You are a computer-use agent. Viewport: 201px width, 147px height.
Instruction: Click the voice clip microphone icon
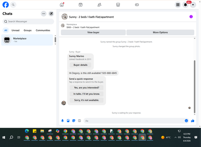coord(63,121)
